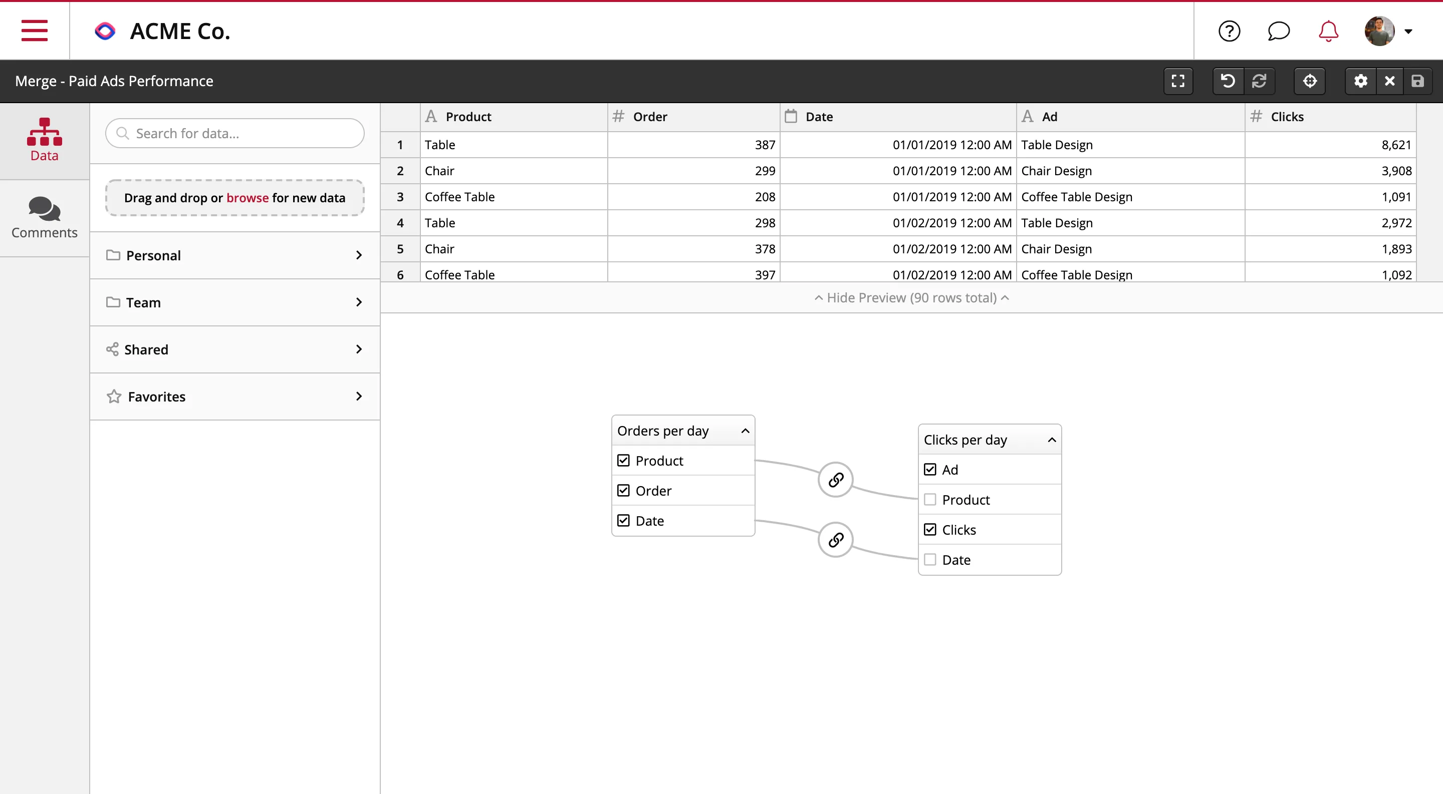Viewport: 1443px width, 794px height.
Task: Open the hamburger main menu
Action: pyautogui.click(x=34, y=31)
